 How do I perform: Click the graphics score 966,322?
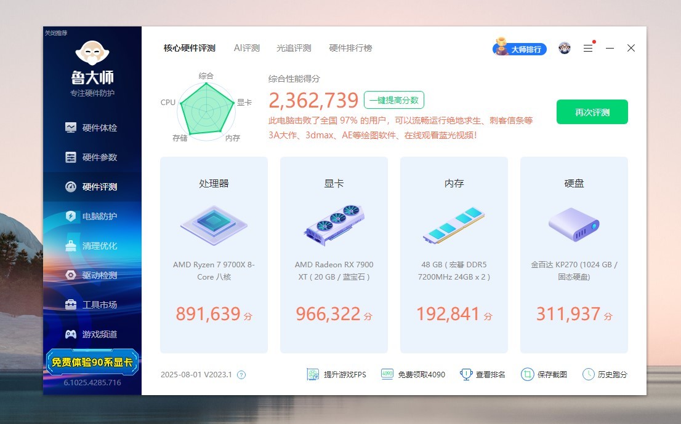tap(328, 313)
